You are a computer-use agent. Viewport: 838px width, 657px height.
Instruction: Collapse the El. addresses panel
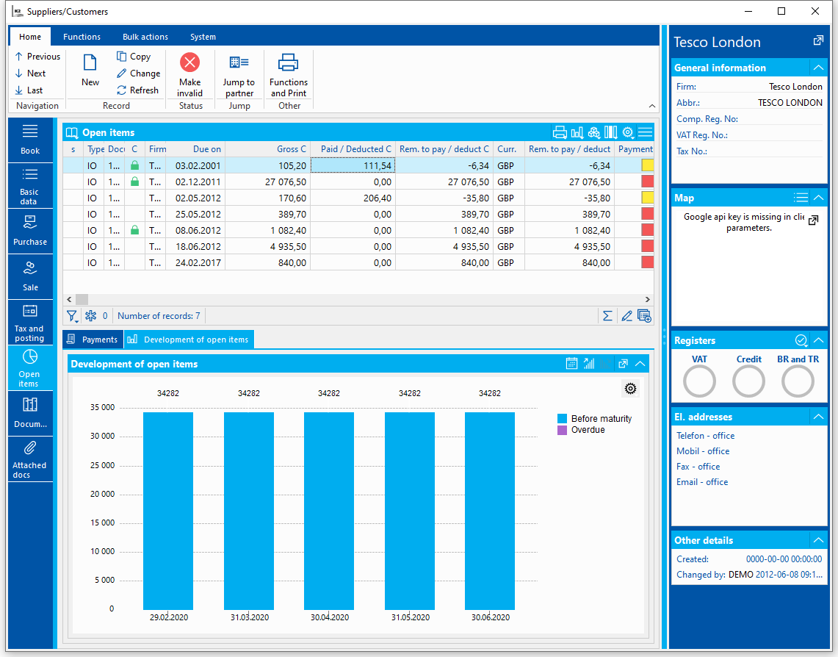pyautogui.click(x=818, y=417)
